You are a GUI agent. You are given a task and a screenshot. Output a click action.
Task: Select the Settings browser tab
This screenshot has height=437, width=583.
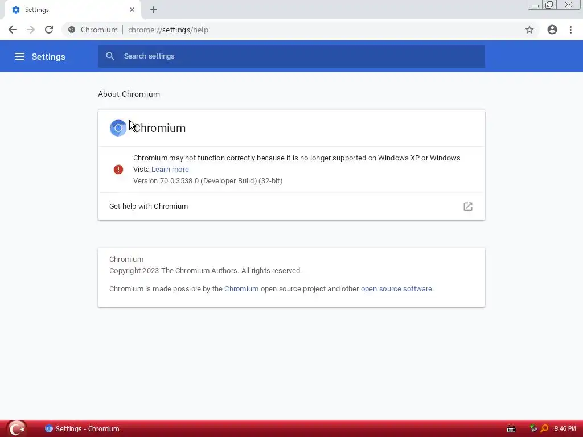(73, 10)
